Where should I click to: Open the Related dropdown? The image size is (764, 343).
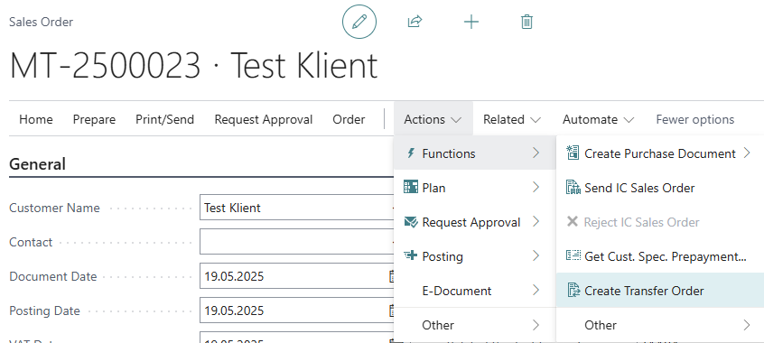coord(512,119)
